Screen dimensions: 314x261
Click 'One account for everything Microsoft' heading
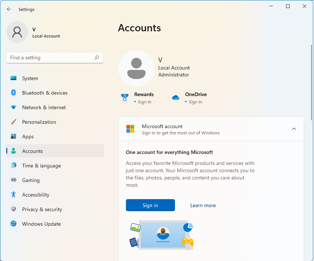[x=169, y=152]
